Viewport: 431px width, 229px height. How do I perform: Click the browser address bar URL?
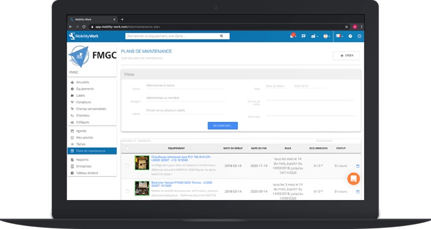click(x=128, y=26)
